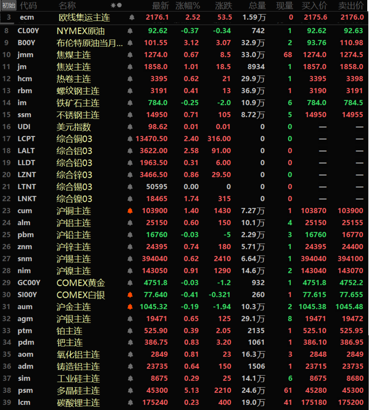
Task: Click the bell icon for 欧线集运主连
Action: [132, 17]
